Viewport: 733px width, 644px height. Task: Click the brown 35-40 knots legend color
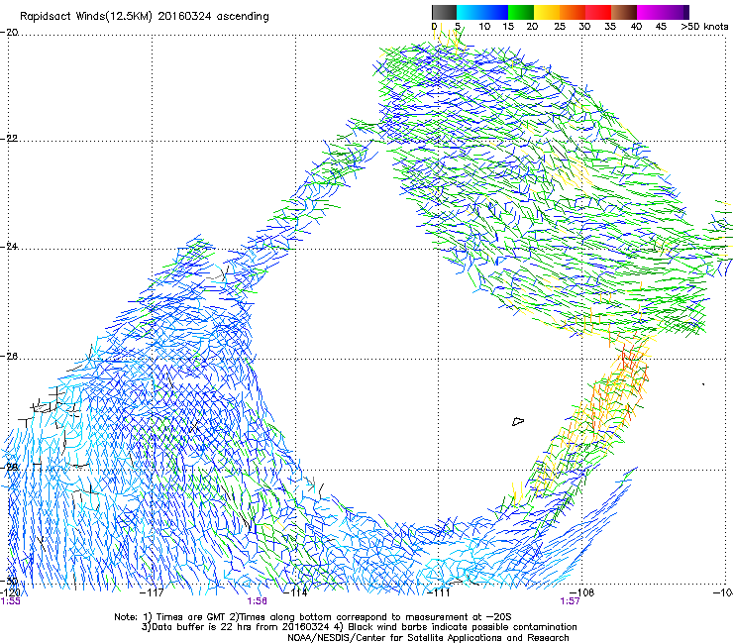[x=624, y=12]
